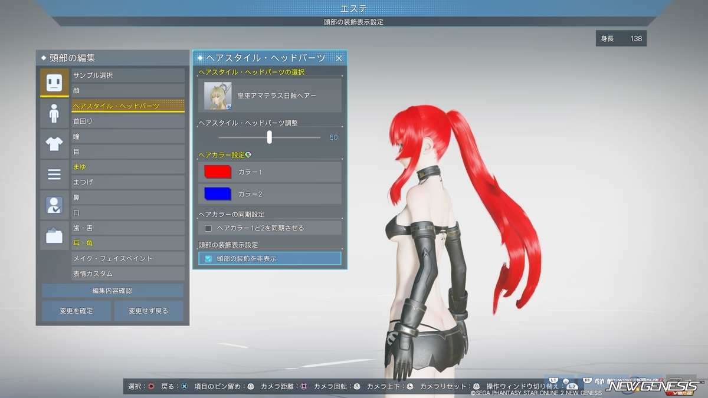The height and width of the screenshot is (398, 708).
Task: Click 編集内容確認 button
Action: 112,291
